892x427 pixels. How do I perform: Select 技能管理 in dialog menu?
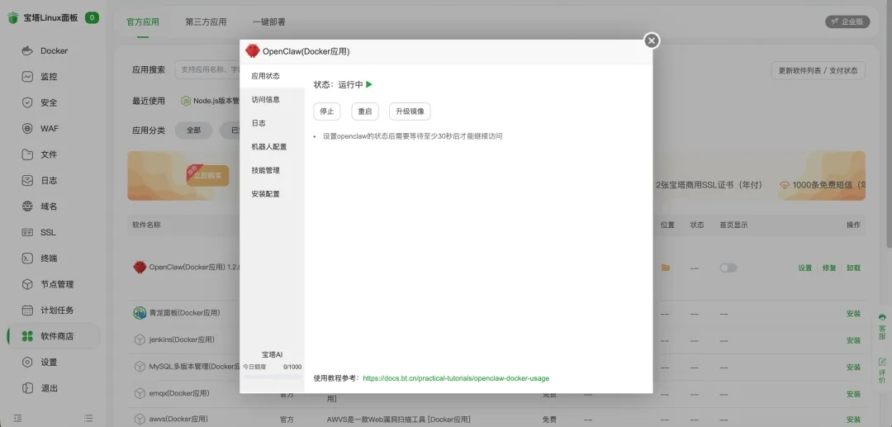point(272,171)
